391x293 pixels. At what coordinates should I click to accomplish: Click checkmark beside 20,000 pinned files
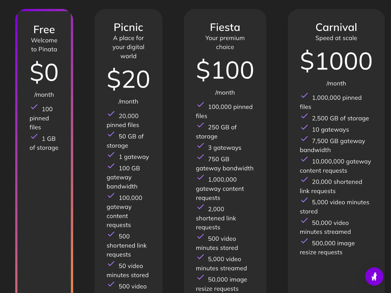coord(111,114)
